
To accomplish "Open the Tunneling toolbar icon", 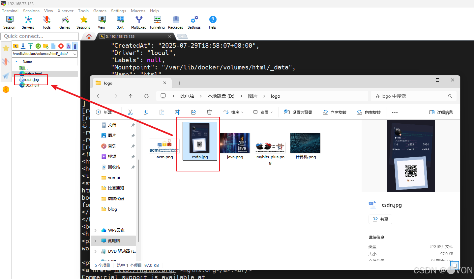I will point(157,23).
